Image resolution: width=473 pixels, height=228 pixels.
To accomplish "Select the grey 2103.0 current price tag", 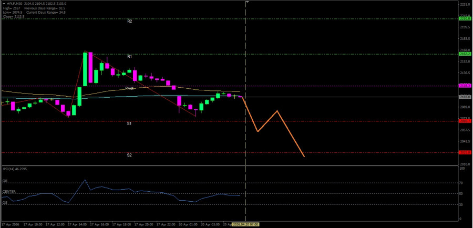I will click(464, 97).
